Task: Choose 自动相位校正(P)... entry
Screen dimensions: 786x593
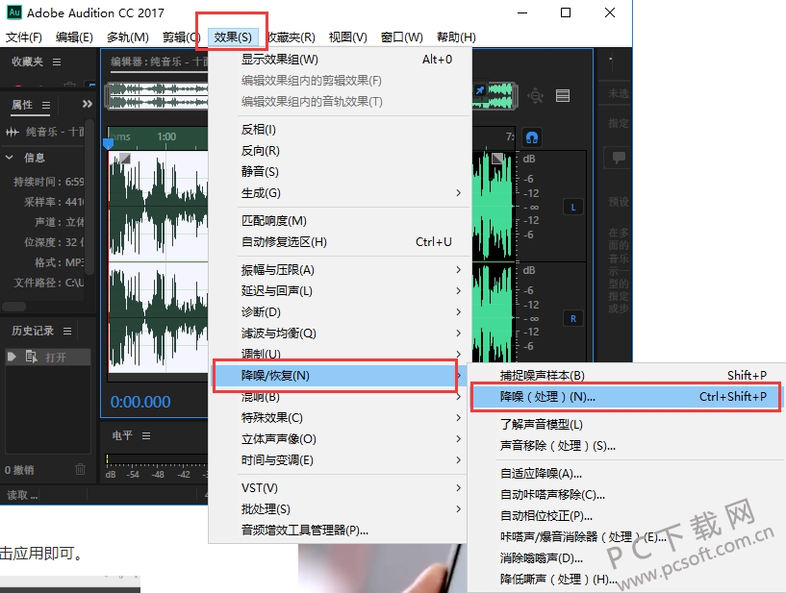Action: tap(626, 515)
